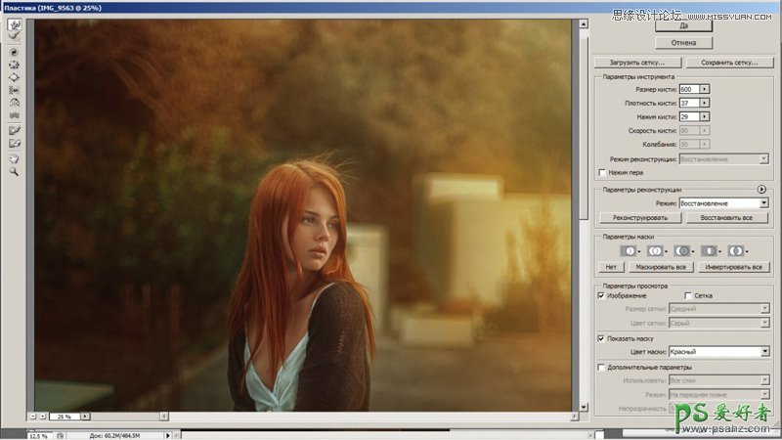782x440 pixels.
Task: Enable Дополнительные параметры checkbox
Action: tap(602, 367)
